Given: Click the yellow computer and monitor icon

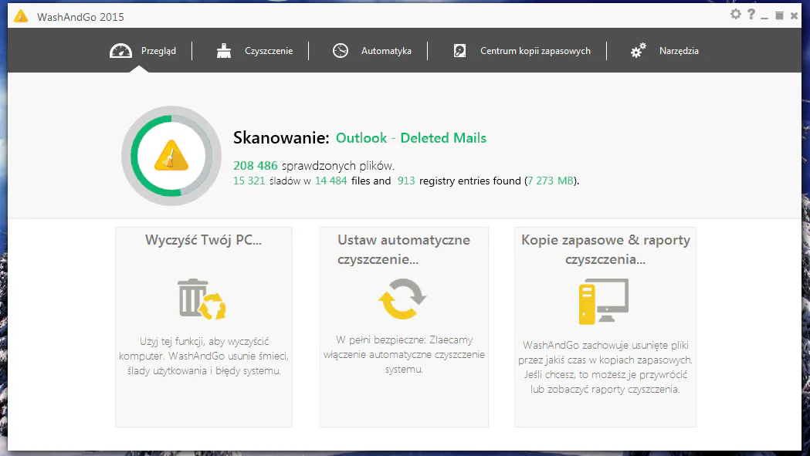Looking at the screenshot, I should pyautogui.click(x=604, y=302).
